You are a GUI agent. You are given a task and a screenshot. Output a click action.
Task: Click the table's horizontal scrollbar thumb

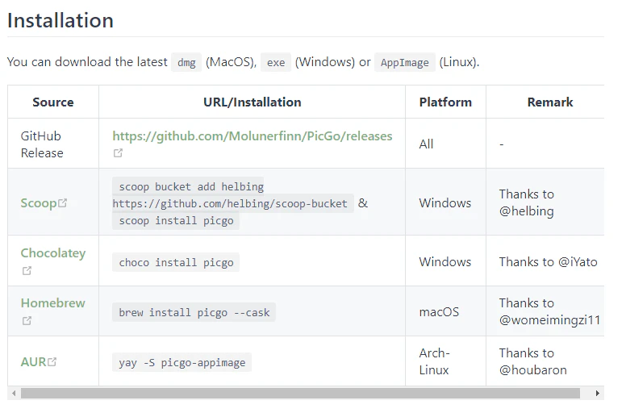click(300, 394)
